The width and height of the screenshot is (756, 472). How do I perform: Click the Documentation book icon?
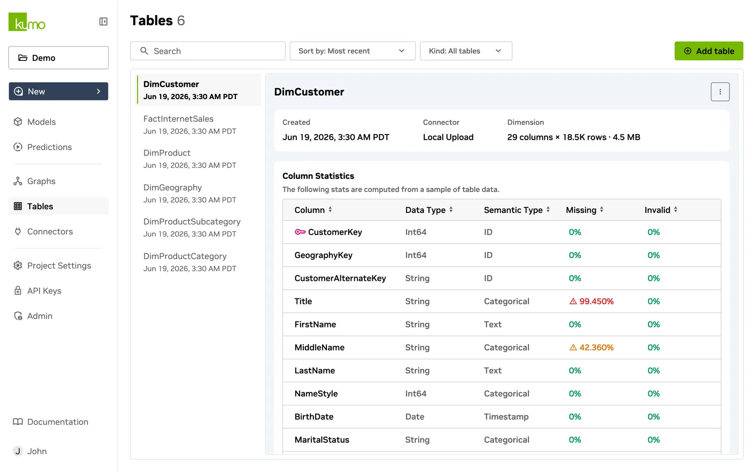(x=18, y=421)
